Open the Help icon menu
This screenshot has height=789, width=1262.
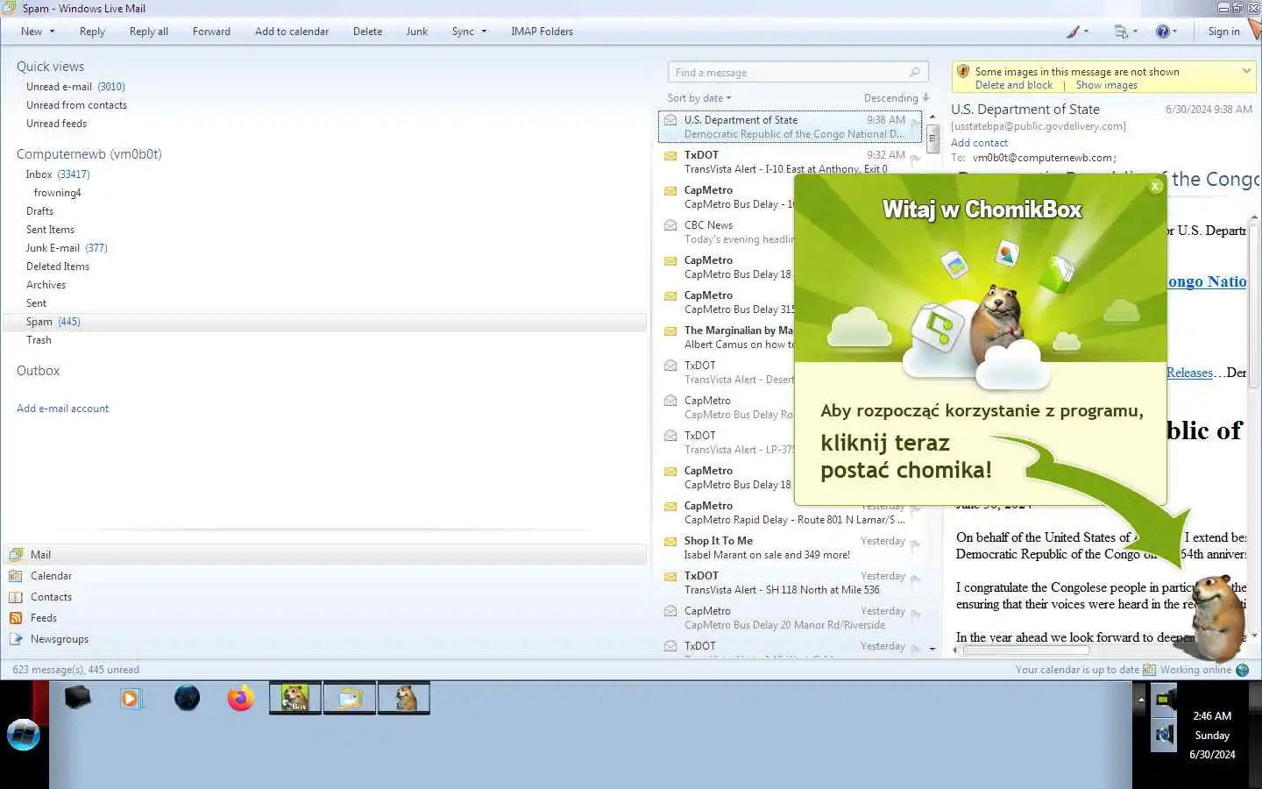1166,32
